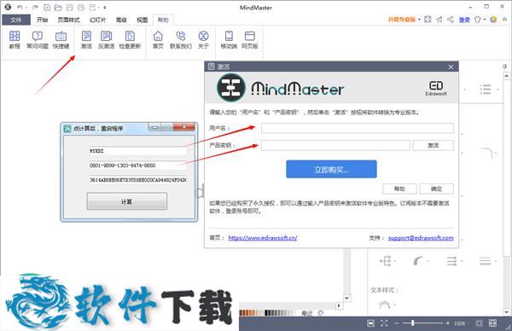Open the edrawsoft.cn homepage link

click(263, 238)
